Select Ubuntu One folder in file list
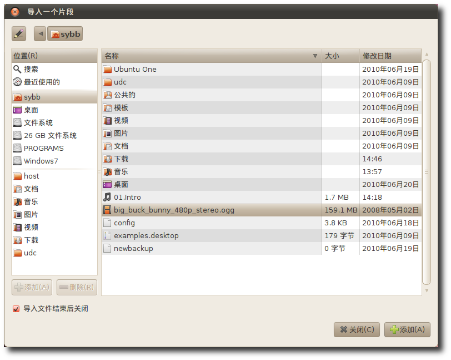Screen dimensions: 451x360 (262, 69)
